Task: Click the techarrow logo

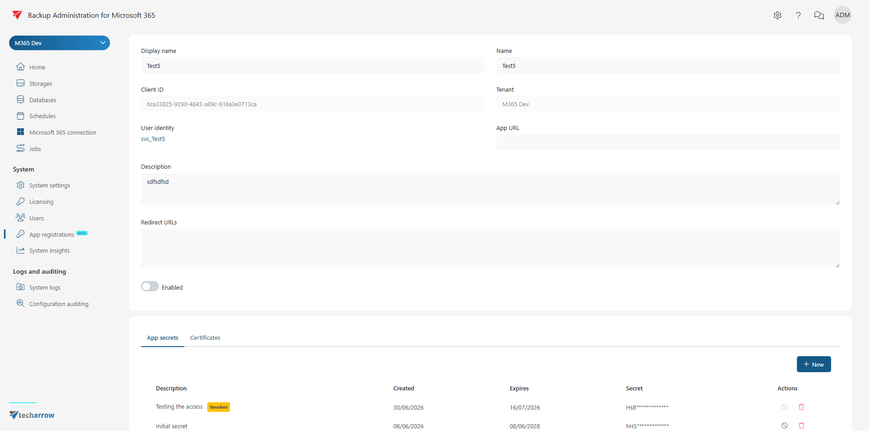Action: 32,415
